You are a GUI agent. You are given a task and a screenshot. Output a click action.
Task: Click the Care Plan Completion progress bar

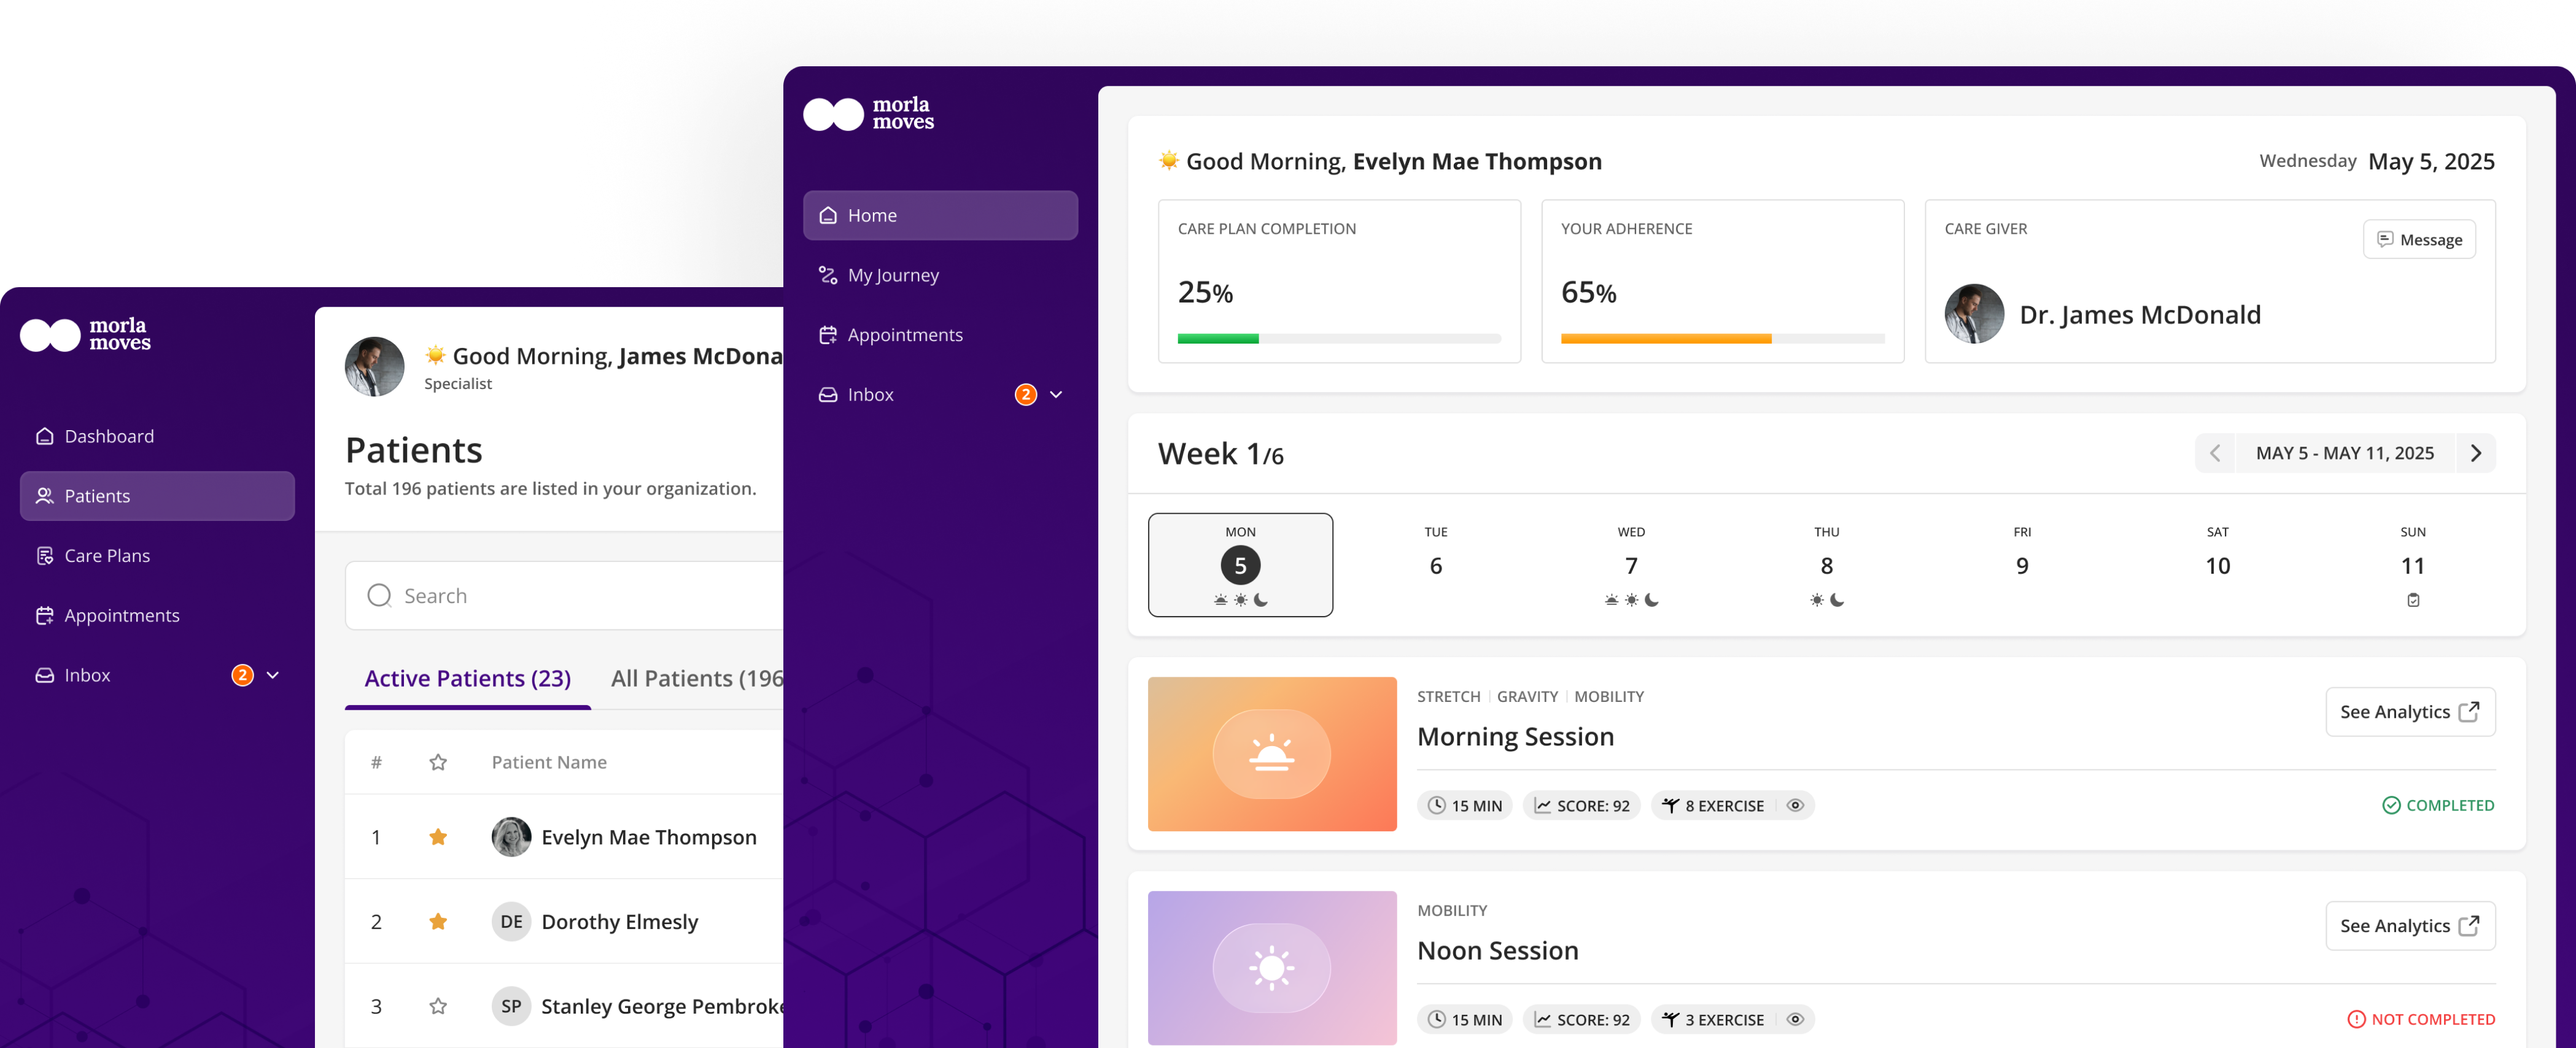pos(1338,339)
